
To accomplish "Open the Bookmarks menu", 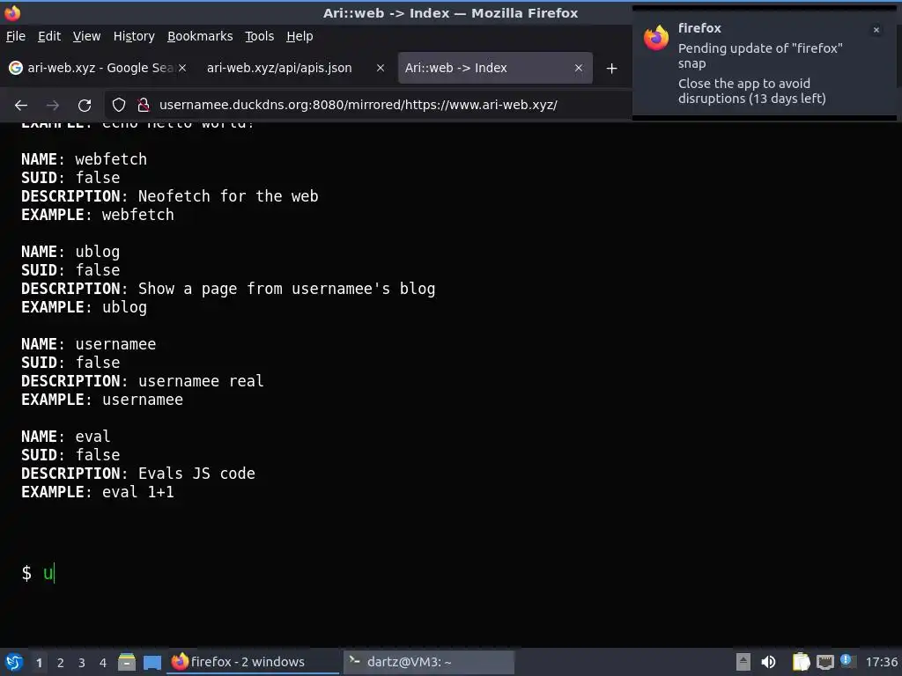I will pyautogui.click(x=200, y=36).
